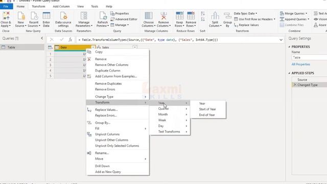Click the Manage Parameters icon
327x184 pixels.
tap(84, 16)
